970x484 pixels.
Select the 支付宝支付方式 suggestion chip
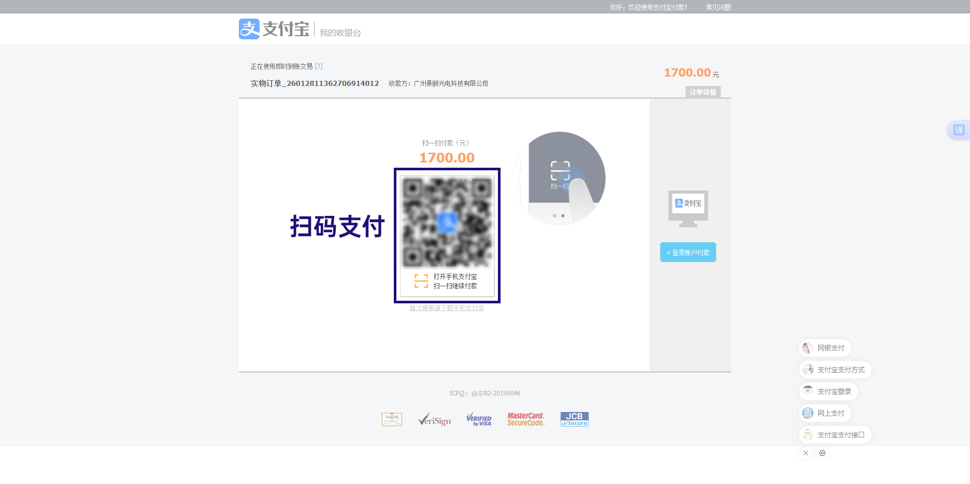[x=835, y=370]
